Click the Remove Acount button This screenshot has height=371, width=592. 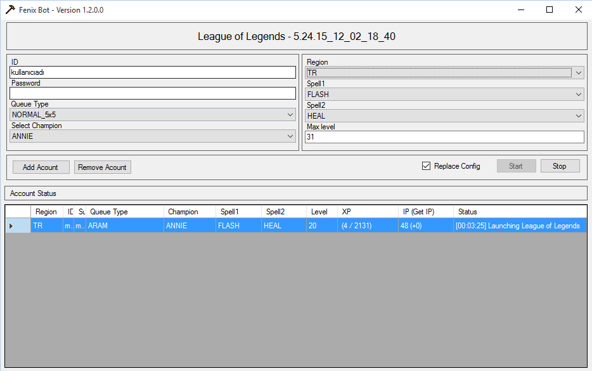point(102,167)
